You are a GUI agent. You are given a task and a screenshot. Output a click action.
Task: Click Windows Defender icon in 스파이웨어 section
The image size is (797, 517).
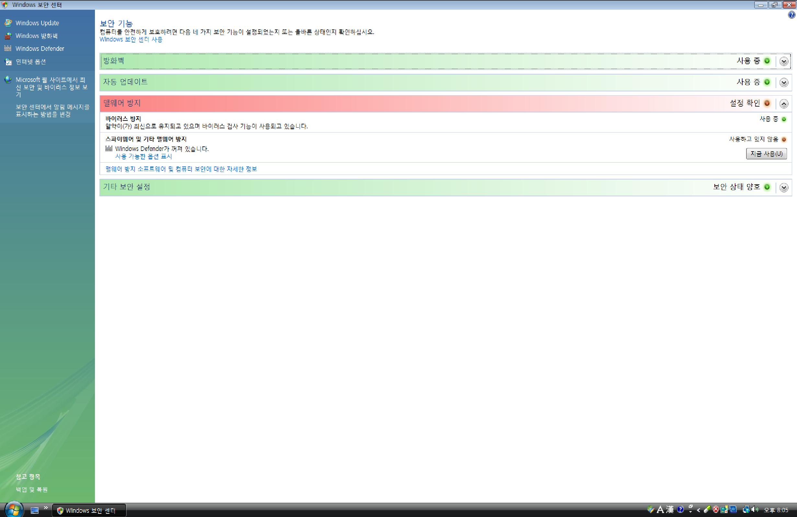[109, 148]
